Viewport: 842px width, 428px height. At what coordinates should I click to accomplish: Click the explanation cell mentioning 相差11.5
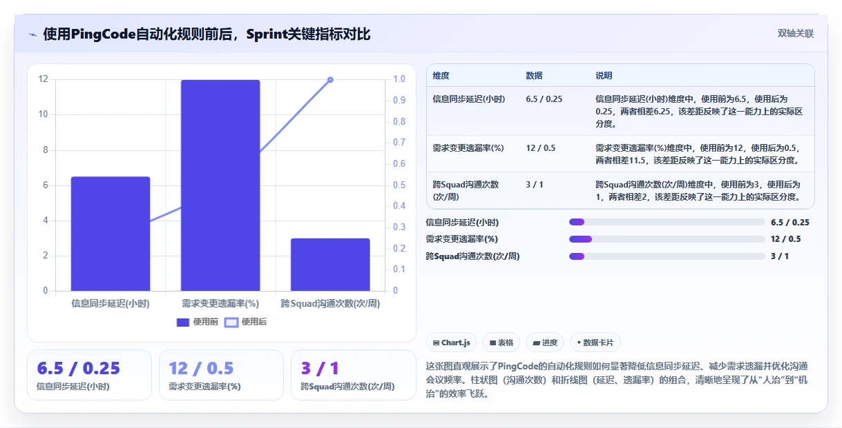698,154
